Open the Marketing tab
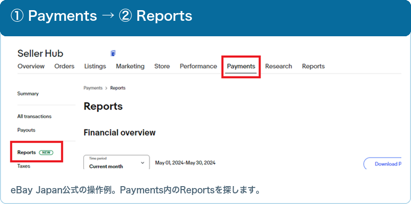 tap(130, 66)
